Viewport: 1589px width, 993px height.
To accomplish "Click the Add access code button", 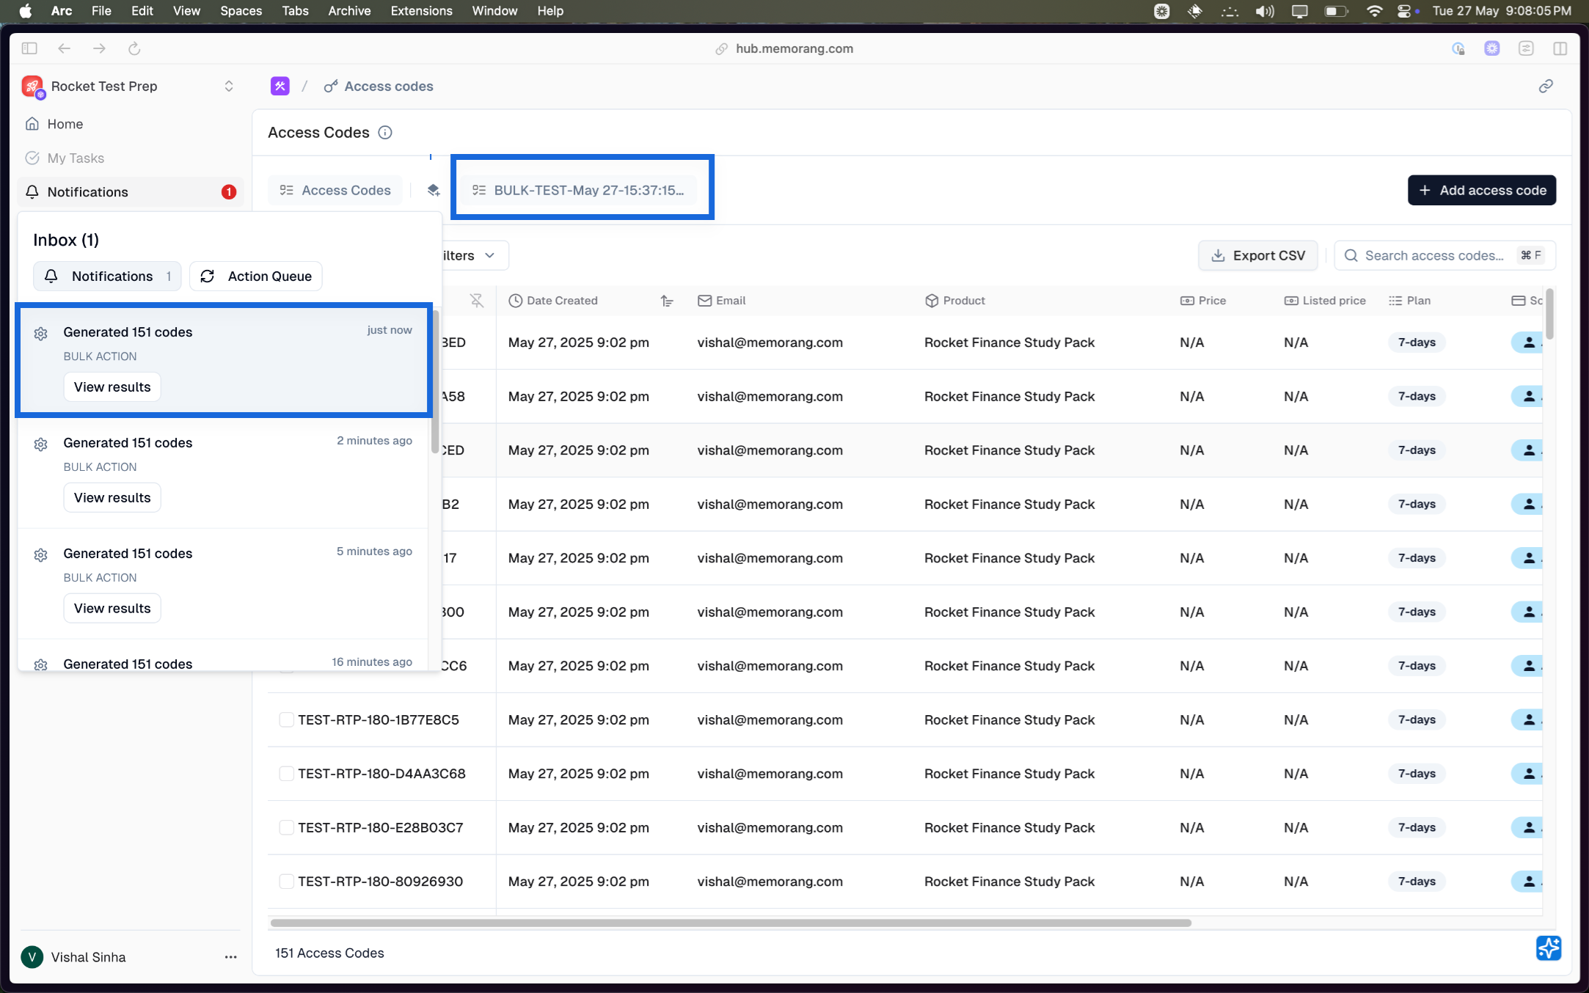I will (x=1481, y=190).
